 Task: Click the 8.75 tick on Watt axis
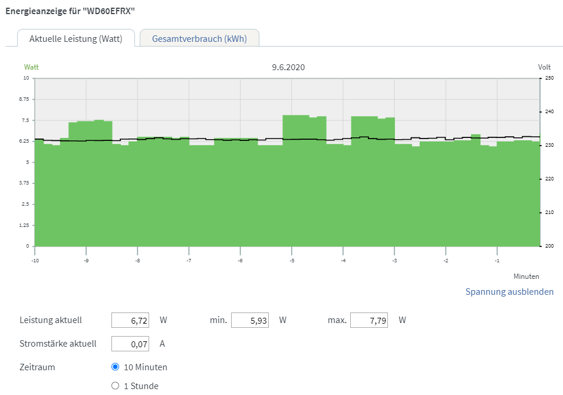tap(24, 99)
